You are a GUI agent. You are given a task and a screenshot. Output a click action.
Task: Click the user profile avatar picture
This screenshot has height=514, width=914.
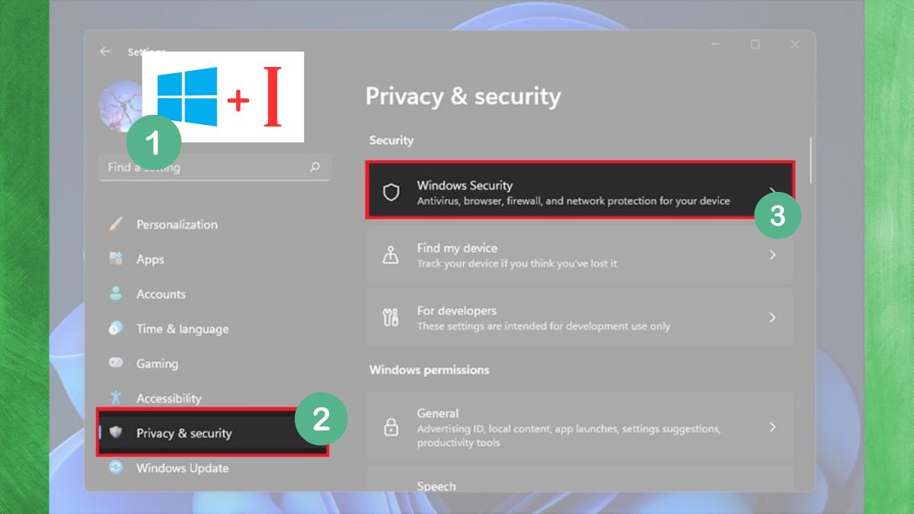(x=121, y=107)
